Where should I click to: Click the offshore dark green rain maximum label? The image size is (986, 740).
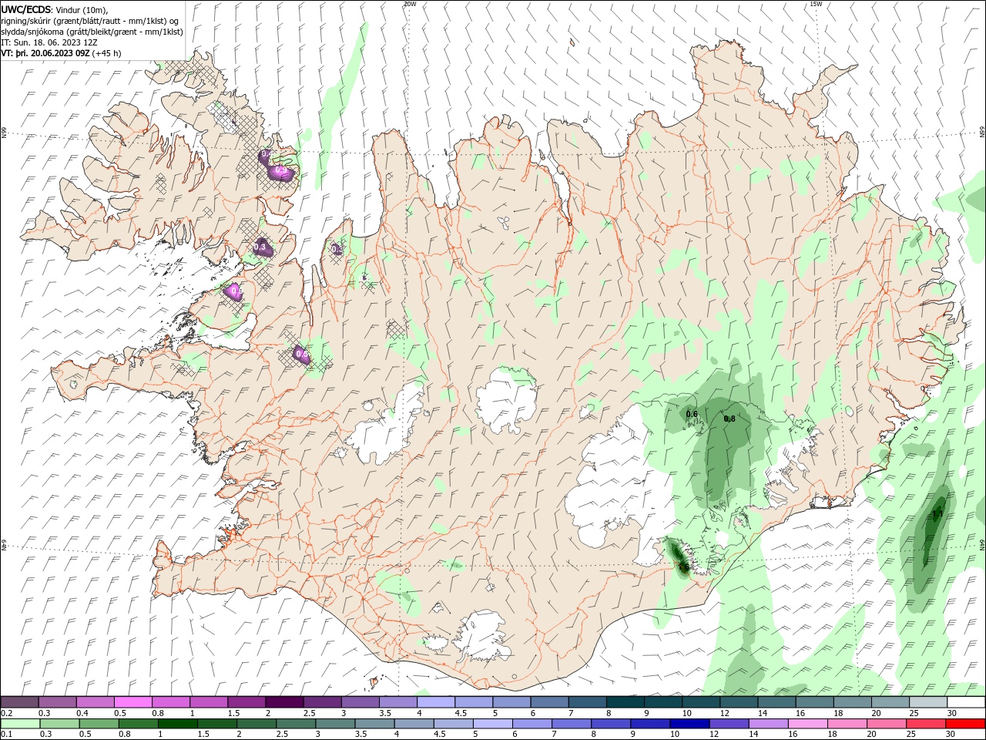click(937, 513)
